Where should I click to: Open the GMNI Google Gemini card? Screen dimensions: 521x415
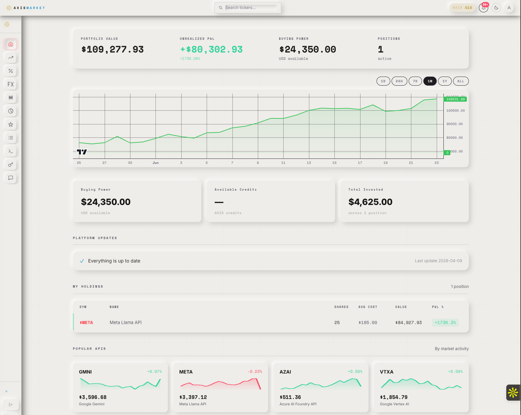[120, 388]
